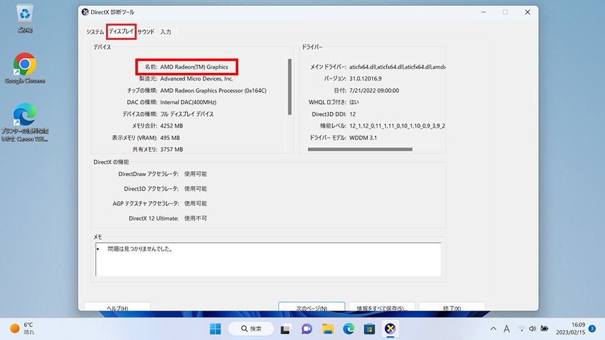This screenshot has width=605, height=340.
Task: Open Task View from taskbar
Action: click(x=285, y=329)
